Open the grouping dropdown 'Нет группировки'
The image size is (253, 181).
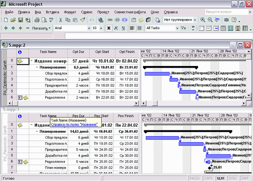(x=195, y=20)
